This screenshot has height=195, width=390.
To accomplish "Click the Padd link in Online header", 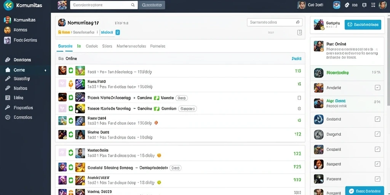I will 296,58.
